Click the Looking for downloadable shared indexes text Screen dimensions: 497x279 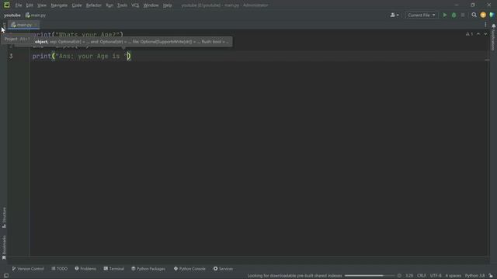tap(295, 276)
